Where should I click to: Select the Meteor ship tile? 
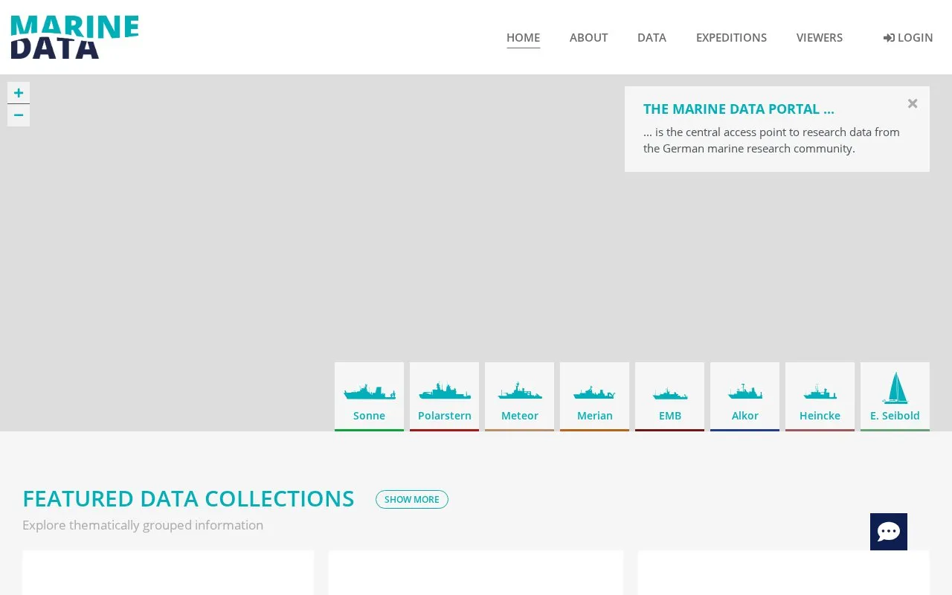click(519, 396)
